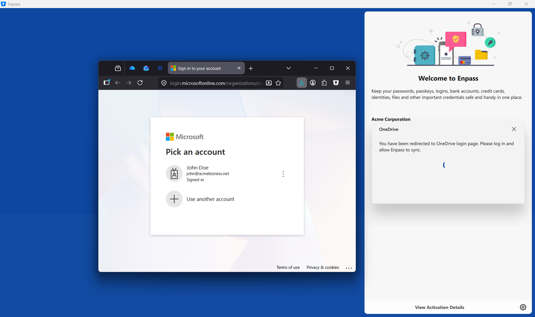Click the Enpass title bar app icon
Viewport: 535px width, 317px height.
pyautogui.click(x=3, y=4)
